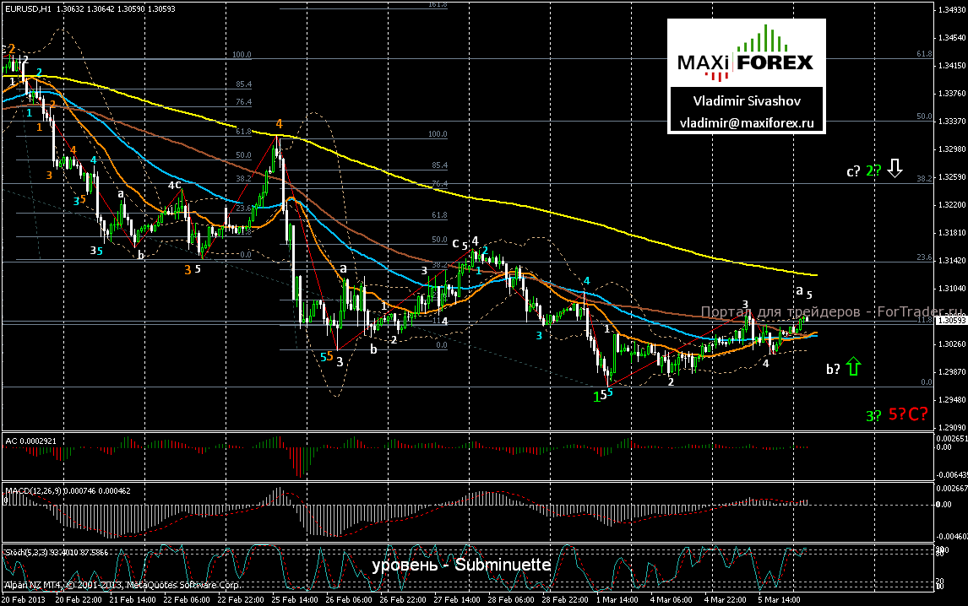Click the Vladimir Sivashov author name
968x606 pixels.
coord(746,100)
